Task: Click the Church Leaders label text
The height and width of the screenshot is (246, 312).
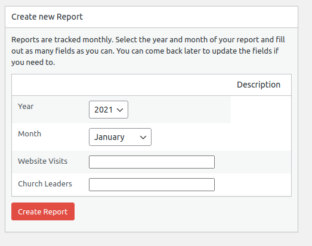Action: [45, 184]
